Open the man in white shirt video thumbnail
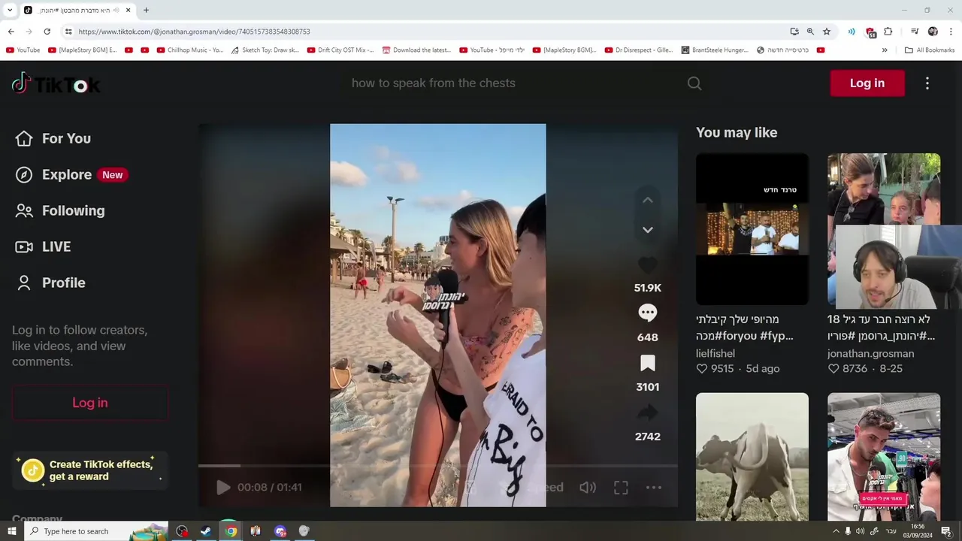This screenshot has height=541, width=962. pyautogui.click(x=884, y=457)
